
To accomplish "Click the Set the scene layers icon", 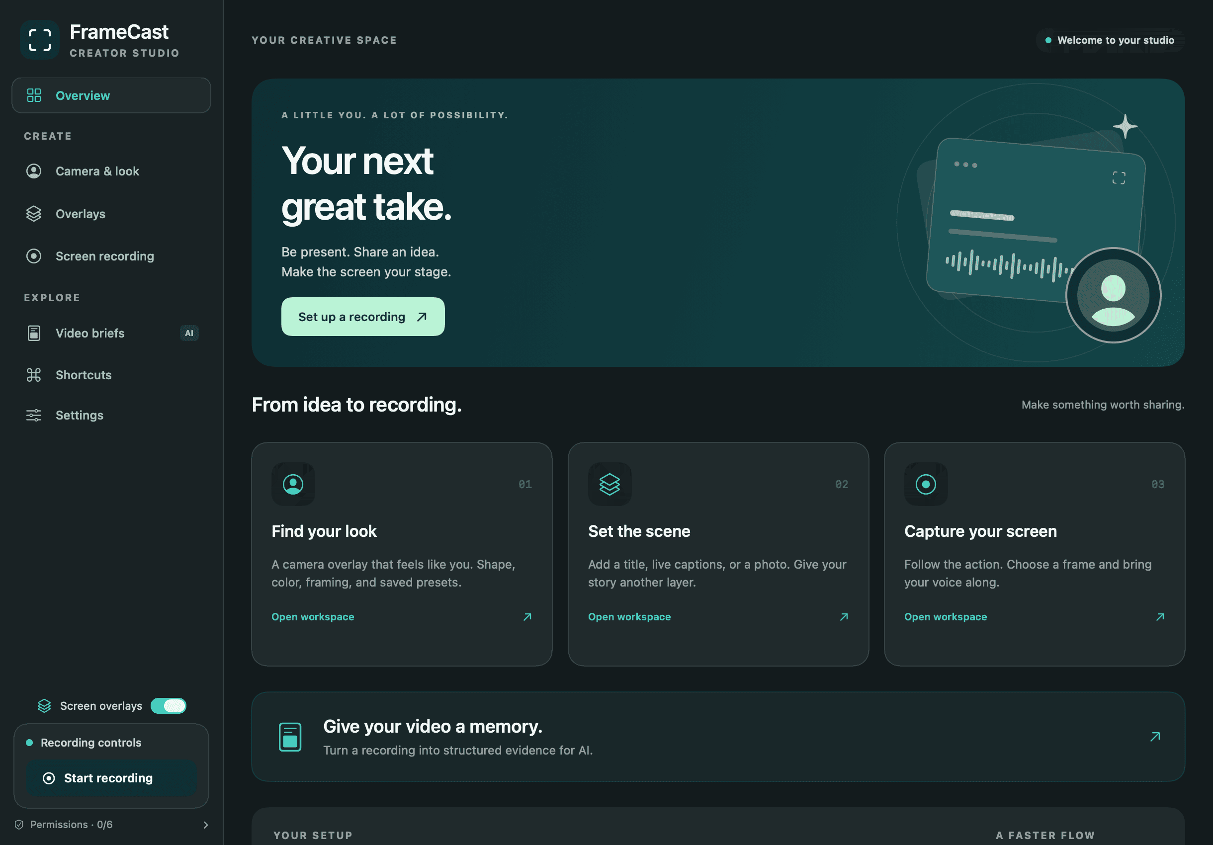I will (x=609, y=484).
